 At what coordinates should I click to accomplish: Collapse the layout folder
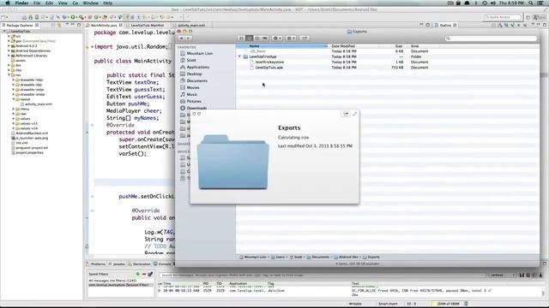click(14, 99)
